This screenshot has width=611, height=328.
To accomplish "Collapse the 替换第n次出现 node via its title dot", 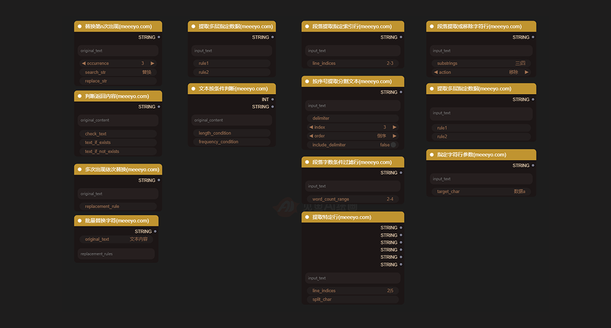I will pyautogui.click(x=80, y=27).
